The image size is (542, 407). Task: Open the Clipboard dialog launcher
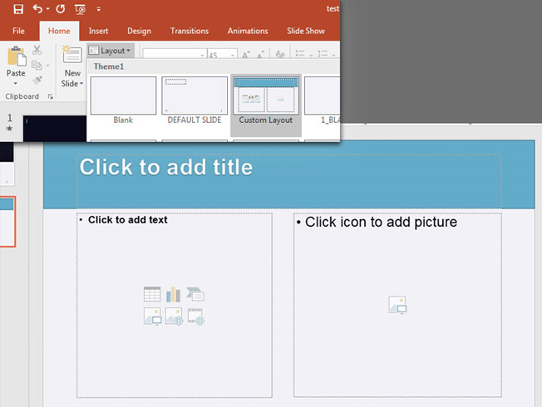(51, 97)
